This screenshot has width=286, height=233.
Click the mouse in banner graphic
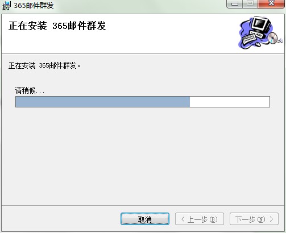[x=258, y=44]
